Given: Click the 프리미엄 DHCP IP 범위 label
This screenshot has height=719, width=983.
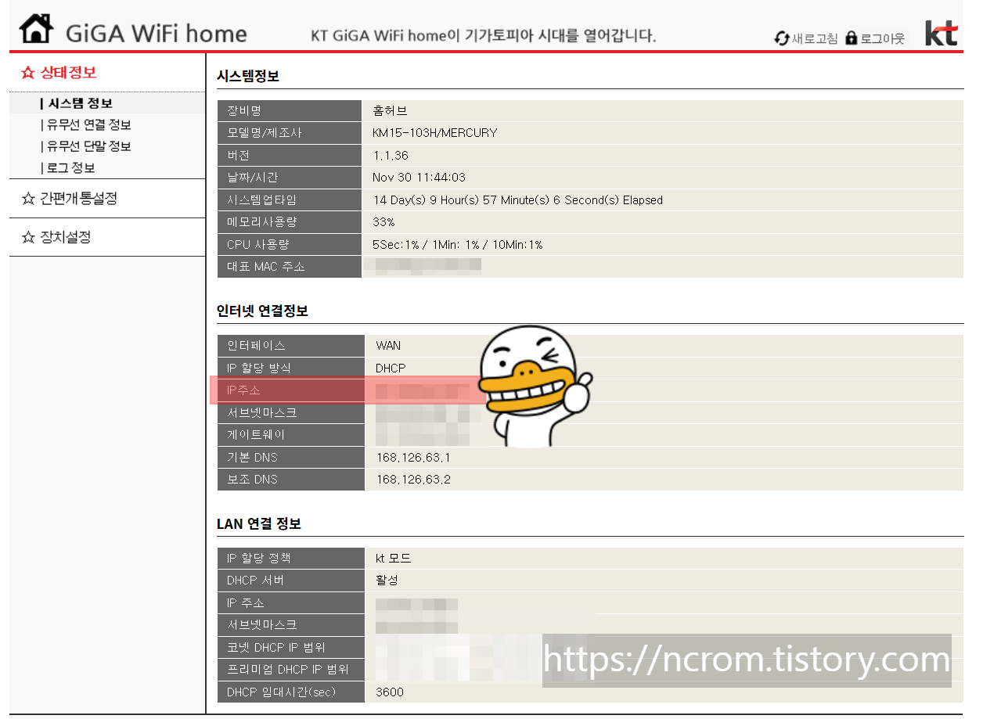Looking at the screenshot, I should [287, 670].
